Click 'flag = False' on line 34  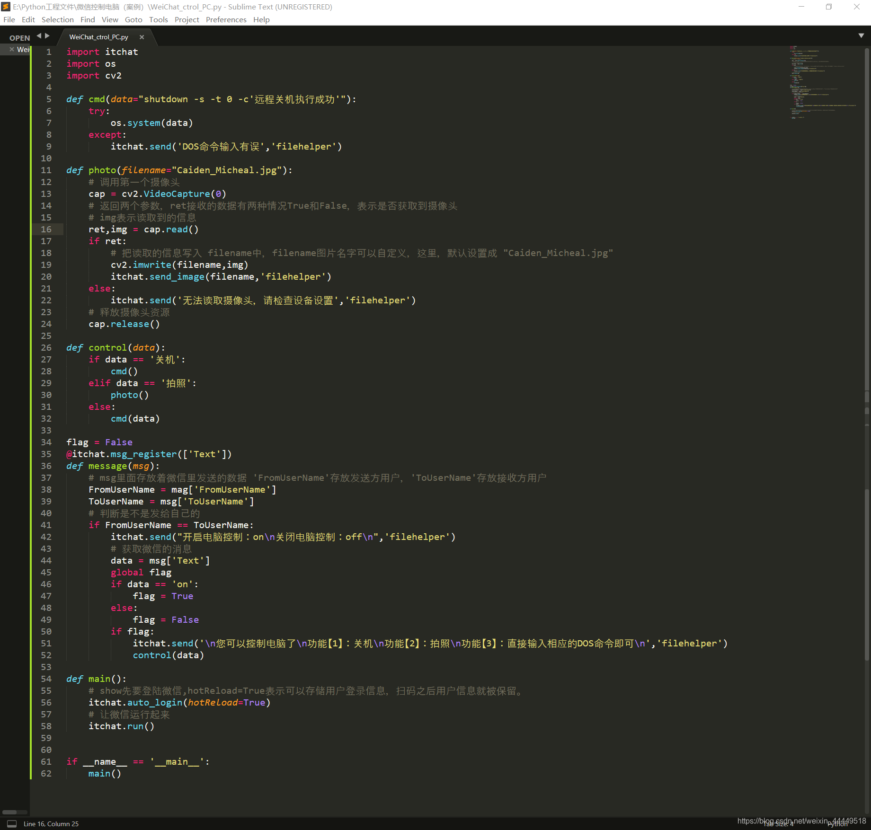pos(99,442)
